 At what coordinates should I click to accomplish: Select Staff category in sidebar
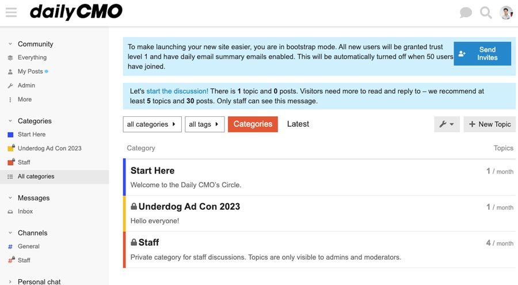24,162
